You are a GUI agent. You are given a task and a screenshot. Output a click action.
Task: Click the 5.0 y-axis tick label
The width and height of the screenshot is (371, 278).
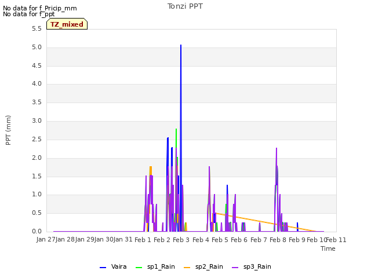pyautogui.click(x=37, y=47)
